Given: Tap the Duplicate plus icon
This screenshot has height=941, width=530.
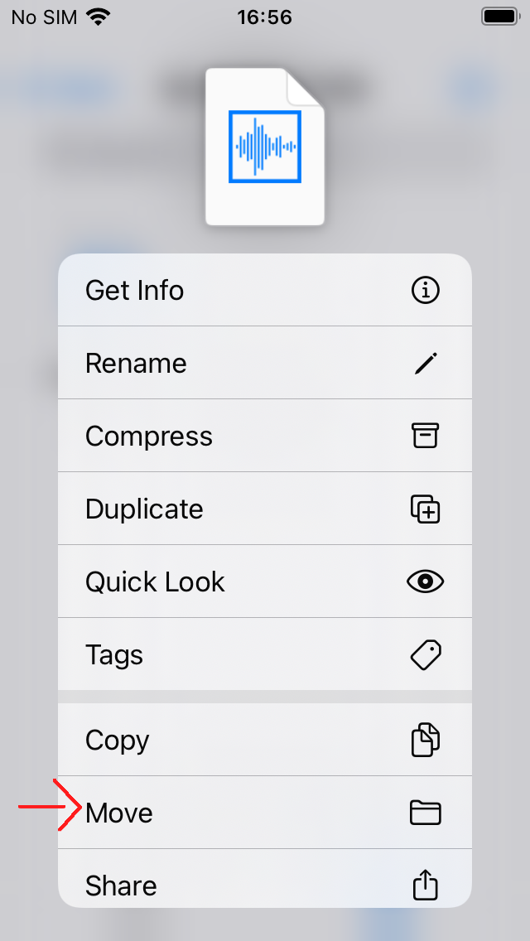Looking at the screenshot, I should 426,509.
